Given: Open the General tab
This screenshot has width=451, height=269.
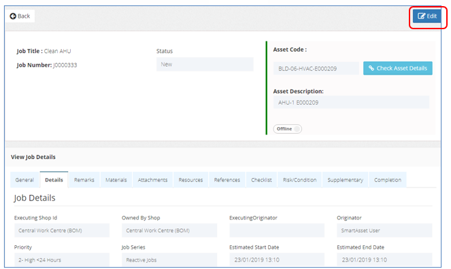Looking at the screenshot, I should click(x=24, y=180).
